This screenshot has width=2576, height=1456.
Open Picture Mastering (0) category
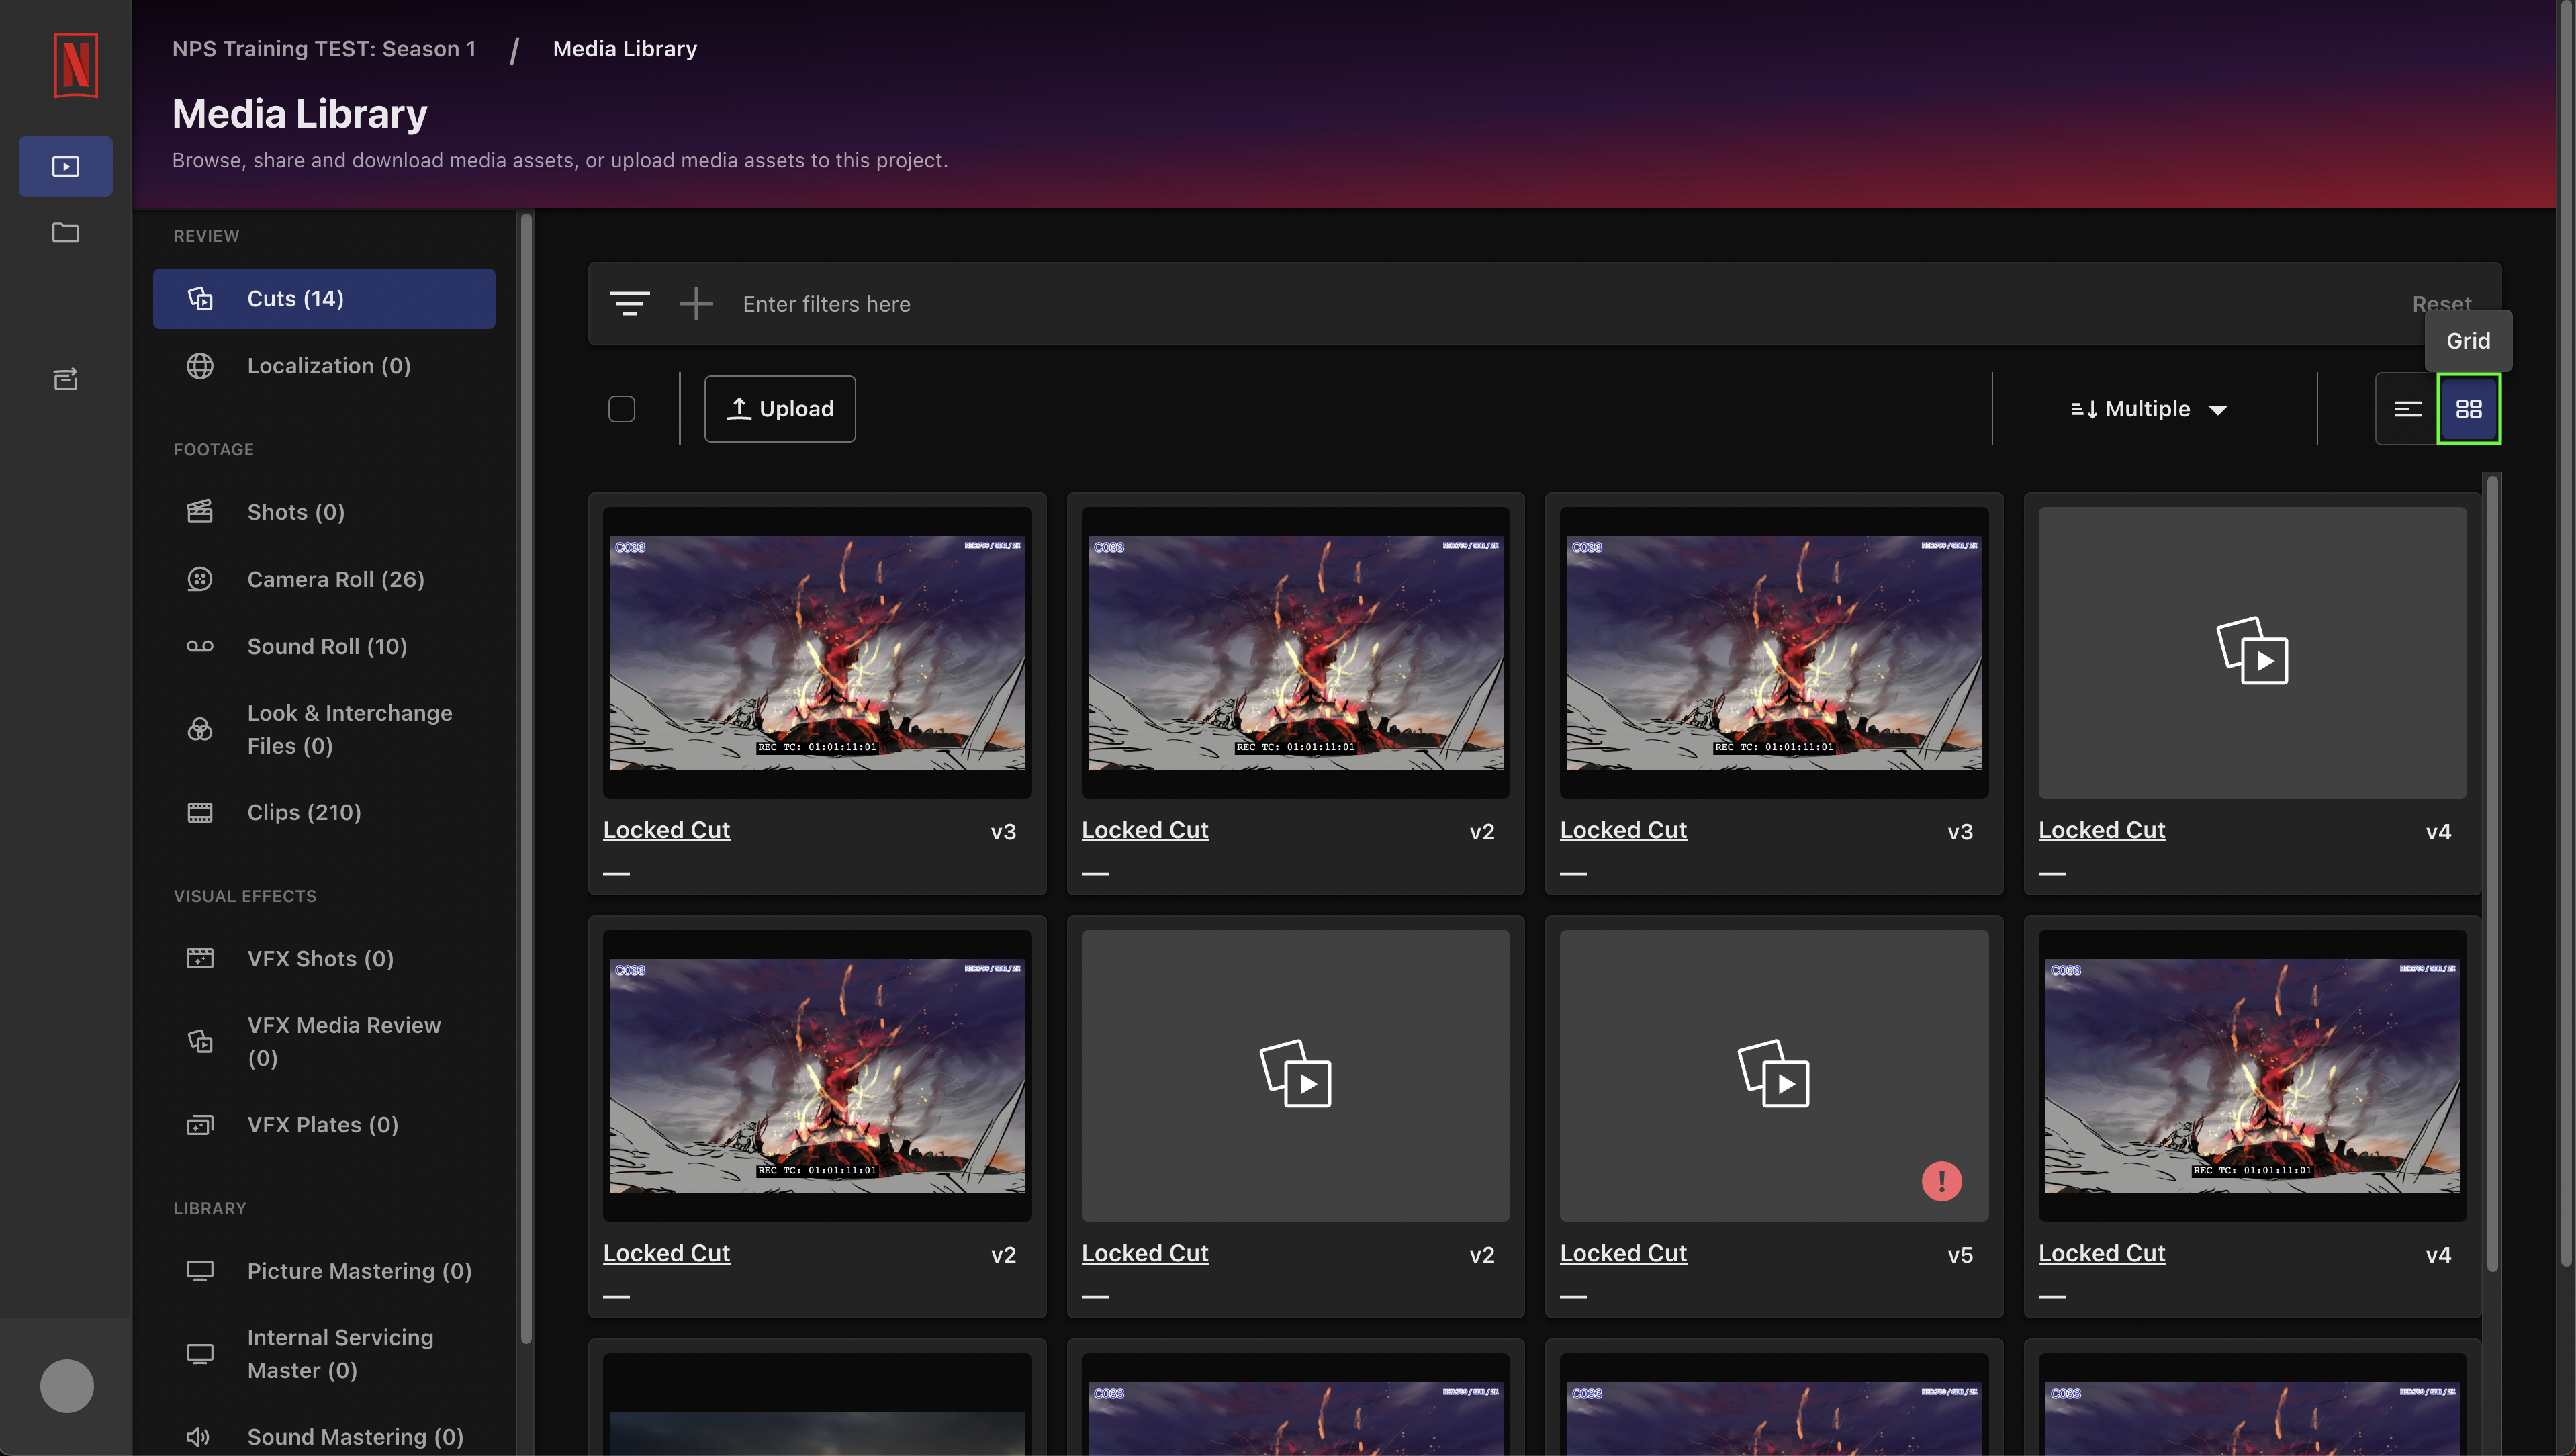tap(324, 1270)
